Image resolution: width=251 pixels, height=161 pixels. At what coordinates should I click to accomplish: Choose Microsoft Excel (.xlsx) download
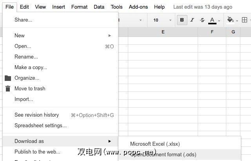(155, 144)
